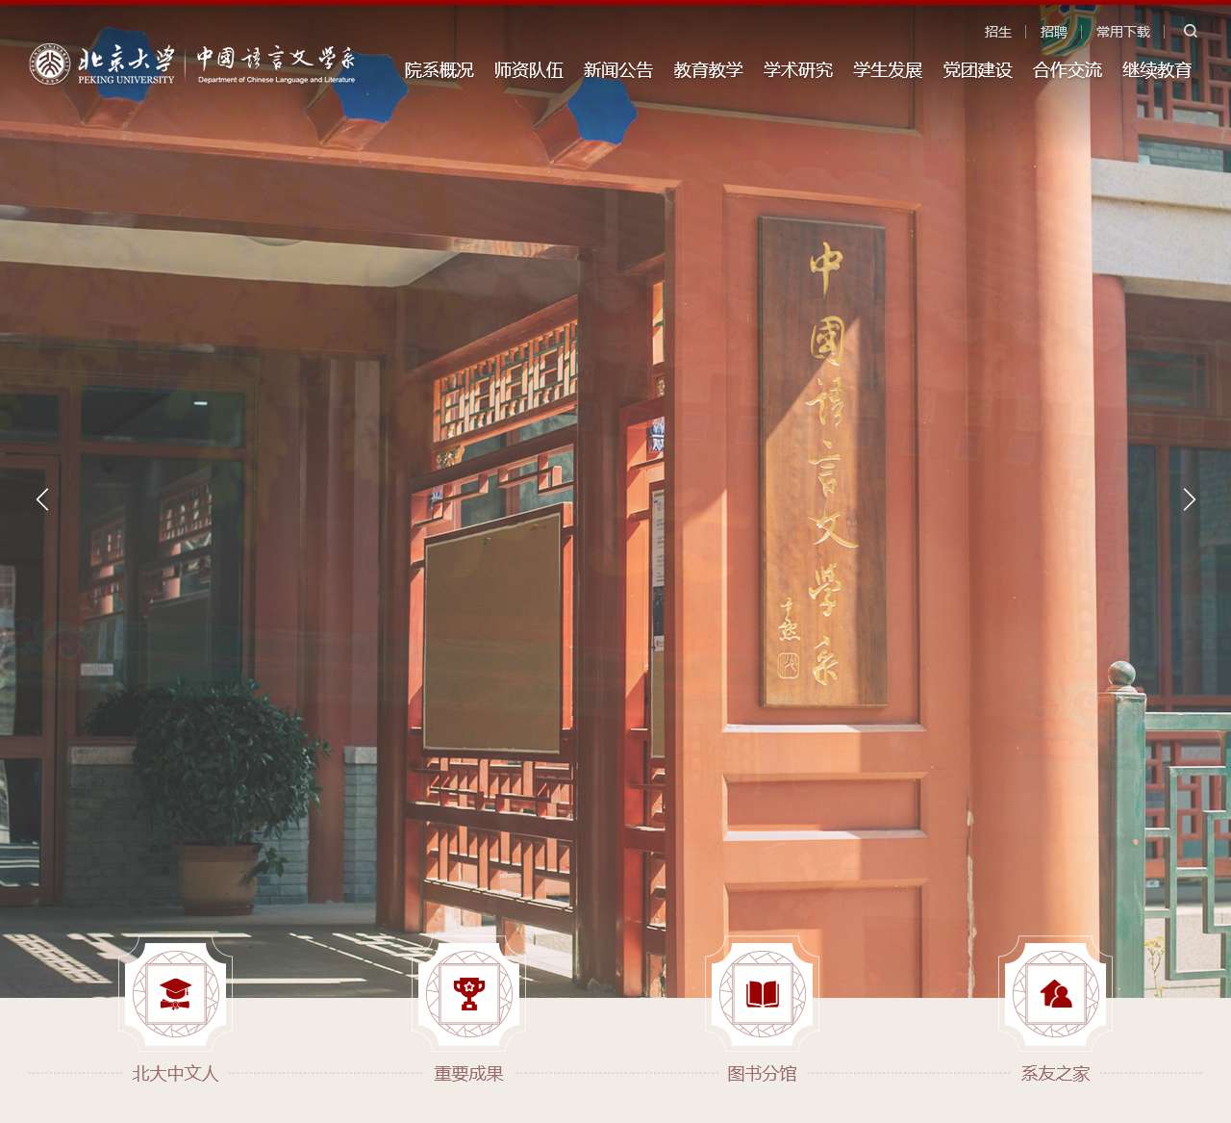Open the 教育教学 menu item
The image size is (1231, 1123).
710,69
